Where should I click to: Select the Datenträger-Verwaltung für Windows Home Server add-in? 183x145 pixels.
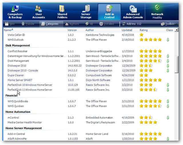pyautogui.click(x=36, y=56)
